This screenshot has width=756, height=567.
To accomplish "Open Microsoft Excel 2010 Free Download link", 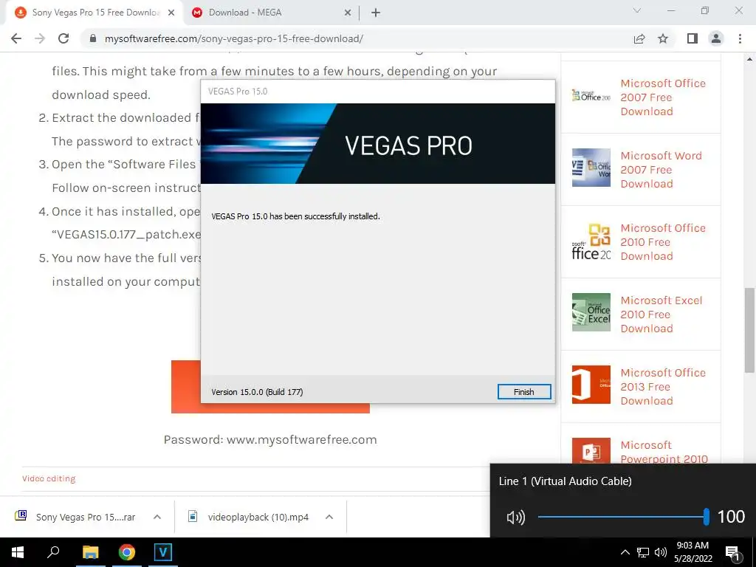I will click(661, 315).
